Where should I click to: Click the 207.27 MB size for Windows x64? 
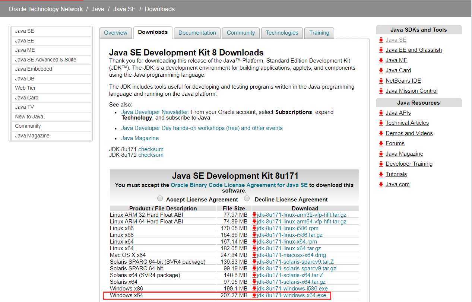(x=234, y=295)
